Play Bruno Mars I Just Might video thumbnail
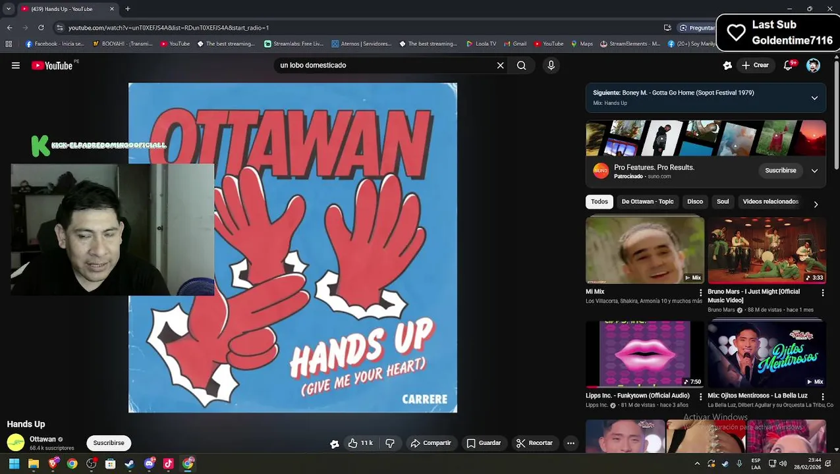 tap(767, 250)
